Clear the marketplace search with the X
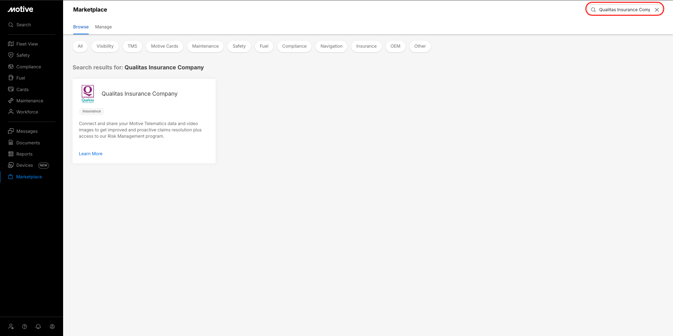The height and width of the screenshot is (336, 673). 657,10
